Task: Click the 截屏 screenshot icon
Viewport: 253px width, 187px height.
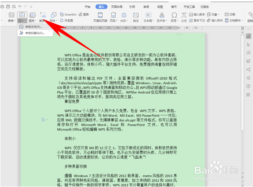Action: [x=43, y=15]
